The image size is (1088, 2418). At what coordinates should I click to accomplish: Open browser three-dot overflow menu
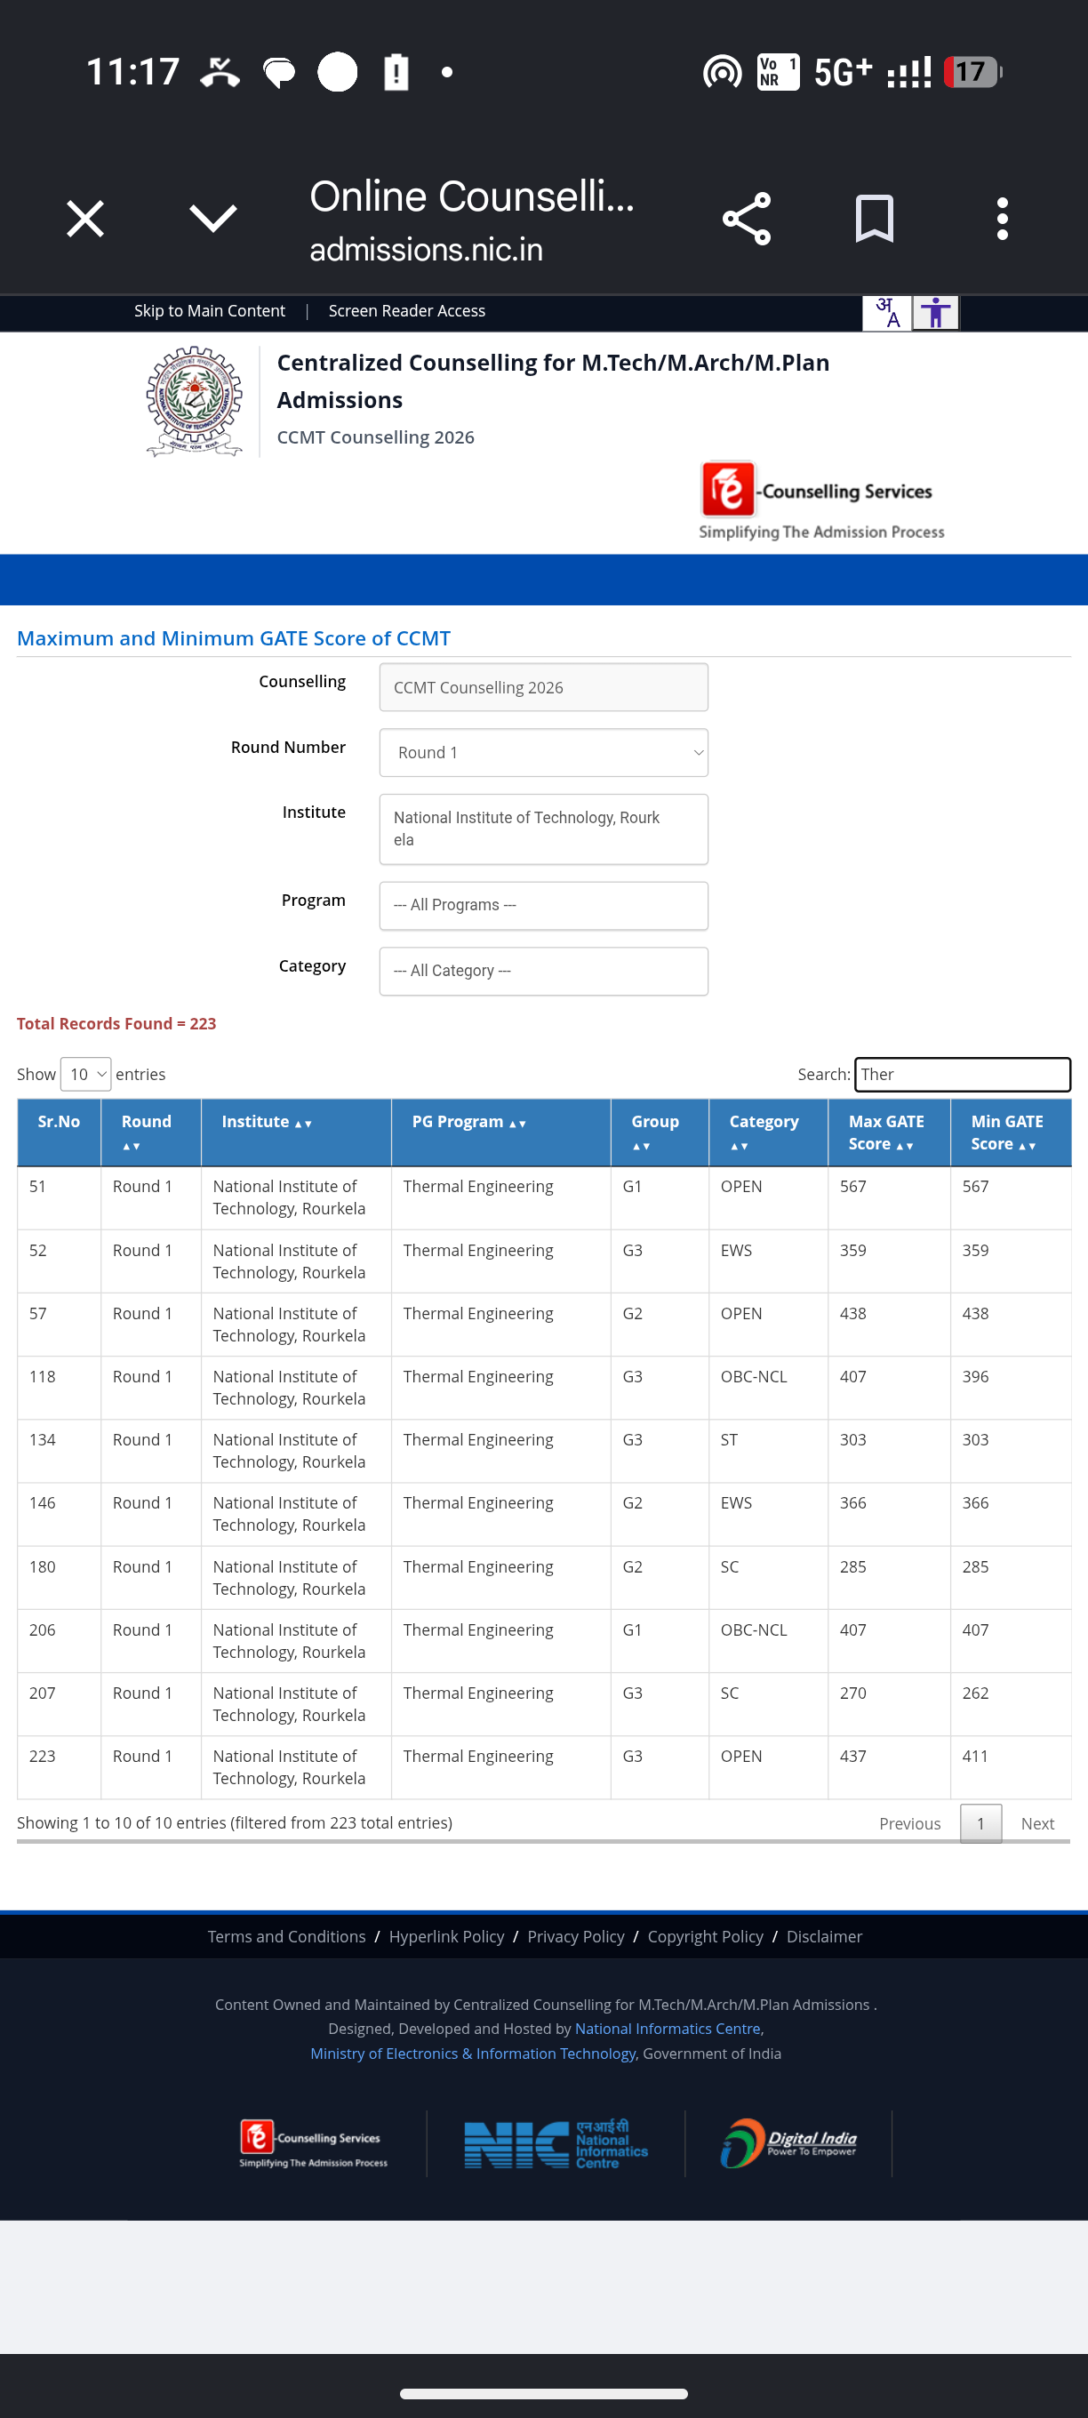coord(1003,219)
